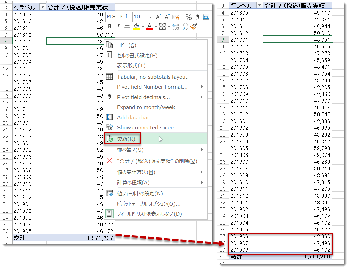Open 行ラベル filter dropdown in left pivot table
Image resolution: width=349 pixels, height=269 pixels.
point(42,7)
